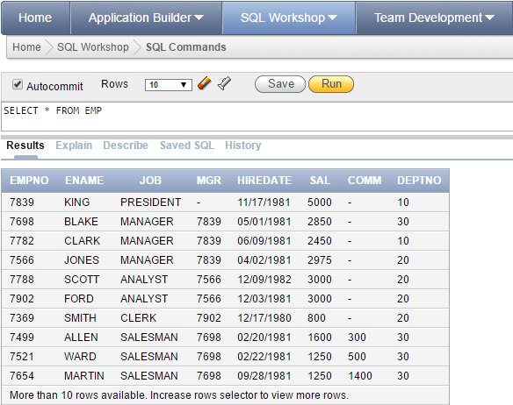Click the CLARK name cell
The height and width of the screenshot is (405, 513).
[82, 241]
